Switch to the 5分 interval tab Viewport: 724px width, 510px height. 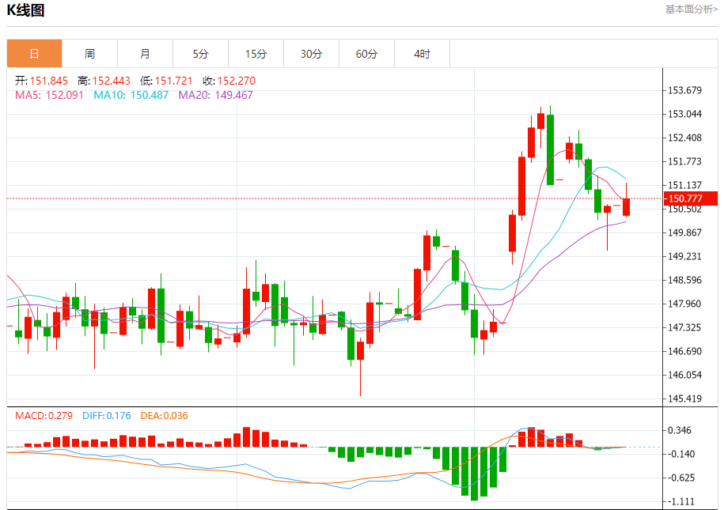pyautogui.click(x=200, y=54)
